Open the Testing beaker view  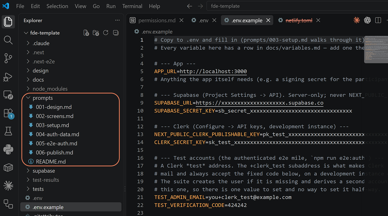click(x=8, y=131)
